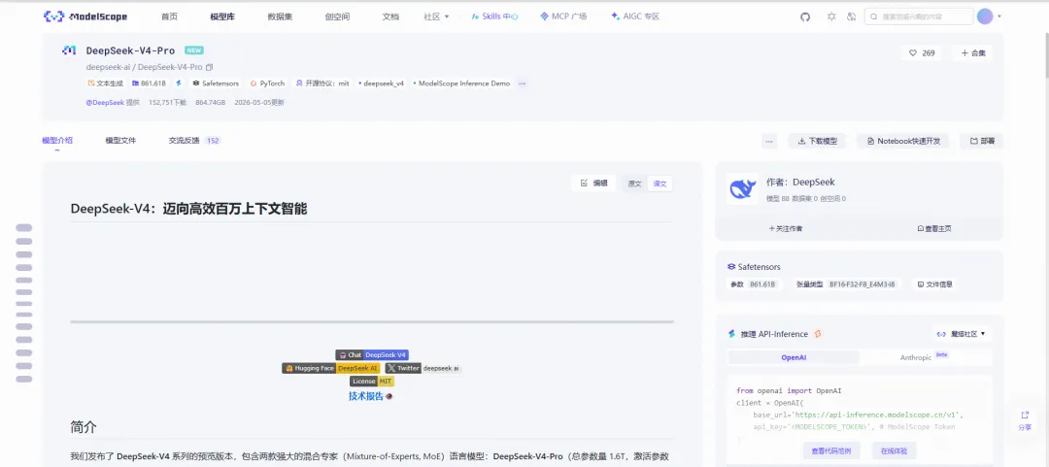
Task: Open 文件信息 in the Safetensors panel
Action: click(934, 284)
